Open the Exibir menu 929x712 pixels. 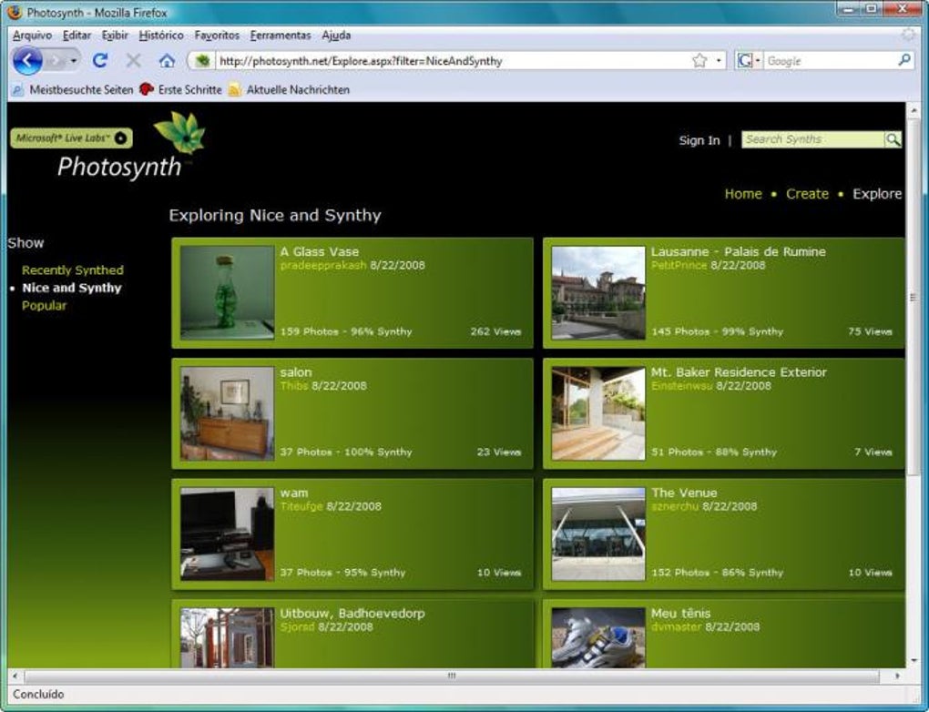115,35
